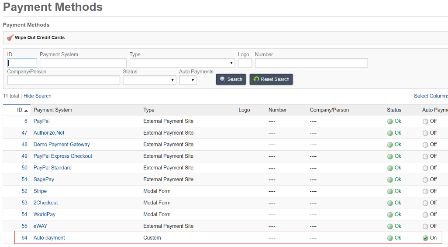Screen dimensions: 448x247
Task: Toggle Auto Payments for Stripe
Action: pyautogui.click(x=425, y=192)
